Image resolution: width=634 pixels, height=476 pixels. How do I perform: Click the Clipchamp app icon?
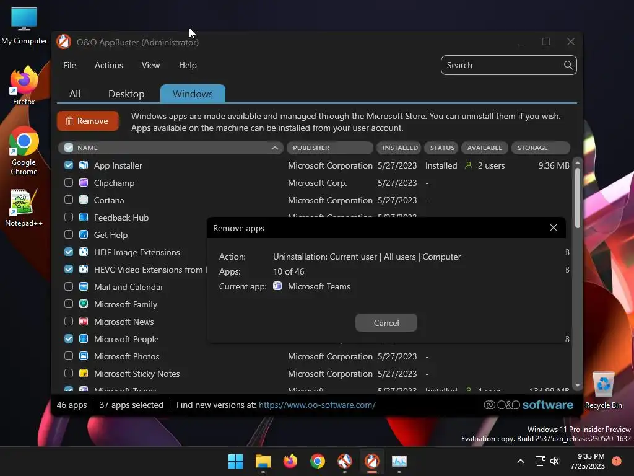(x=84, y=183)
